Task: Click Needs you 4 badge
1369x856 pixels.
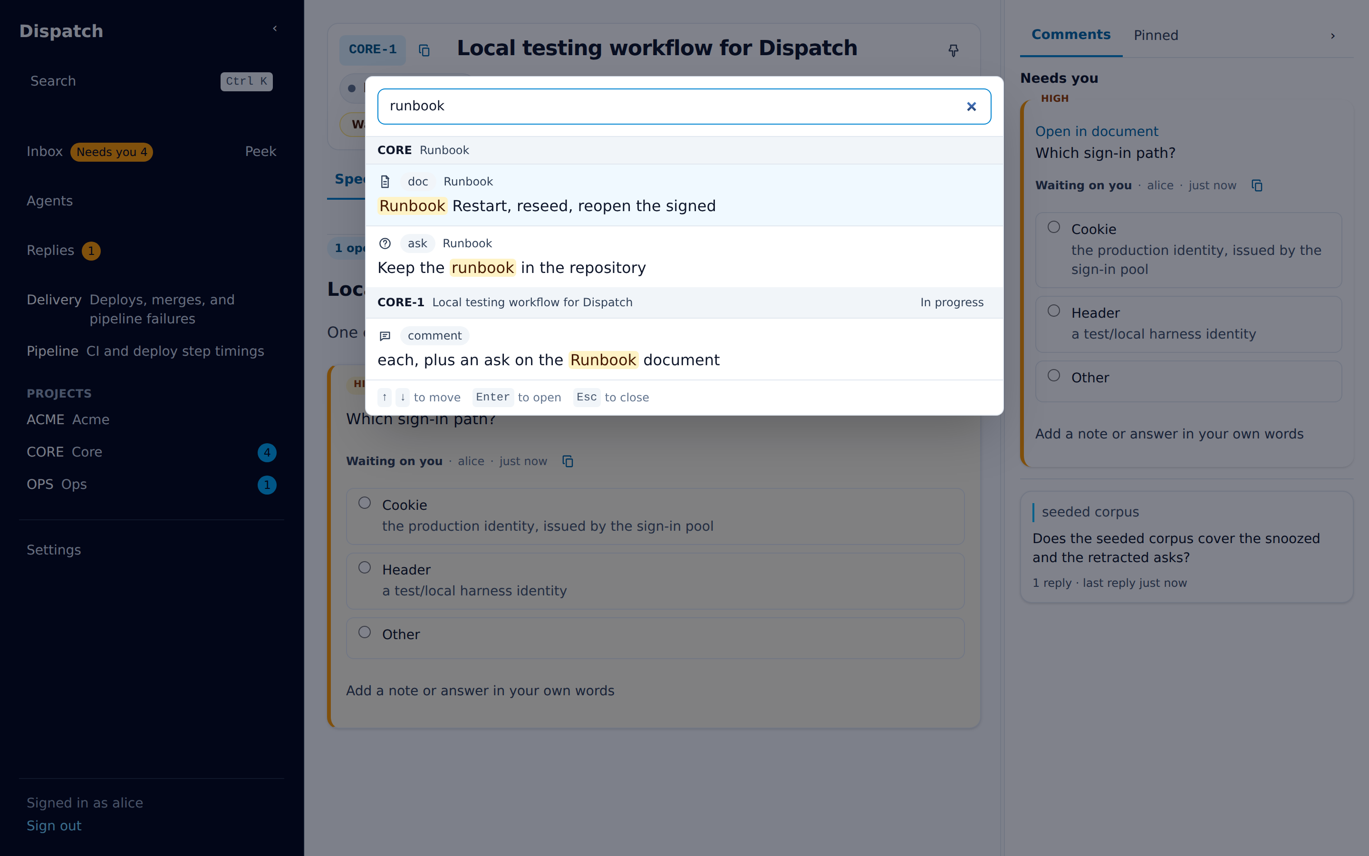Action: pos(111,152)
